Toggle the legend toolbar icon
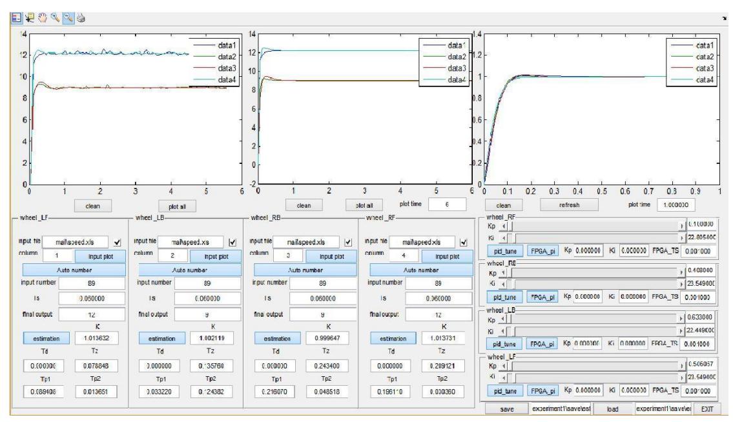 16,18
